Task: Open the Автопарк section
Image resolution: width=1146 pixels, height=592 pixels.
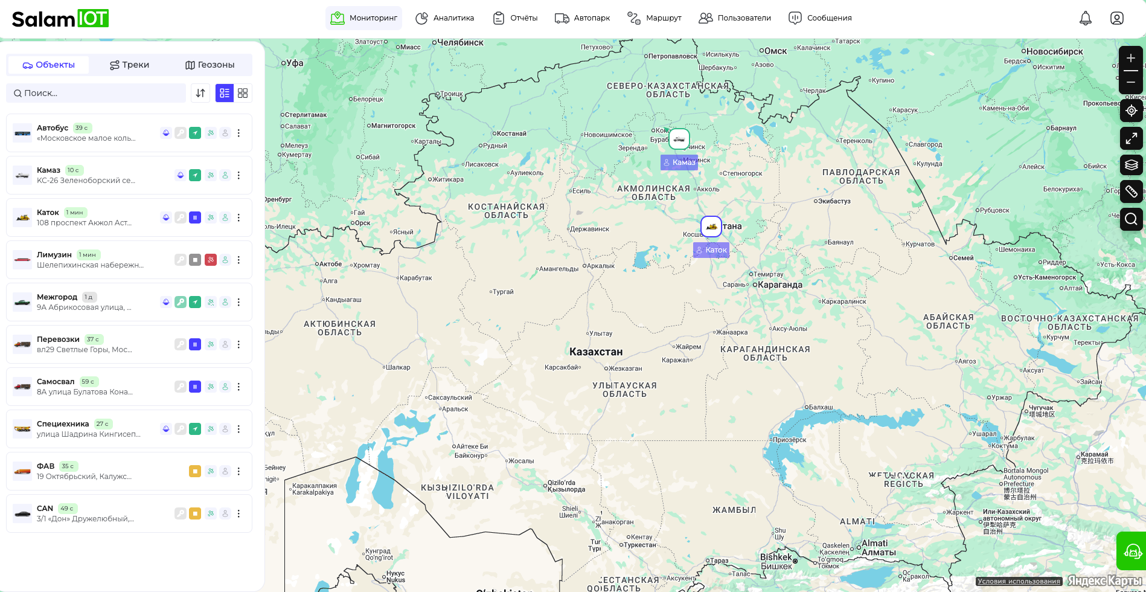Action: point(583,18)
